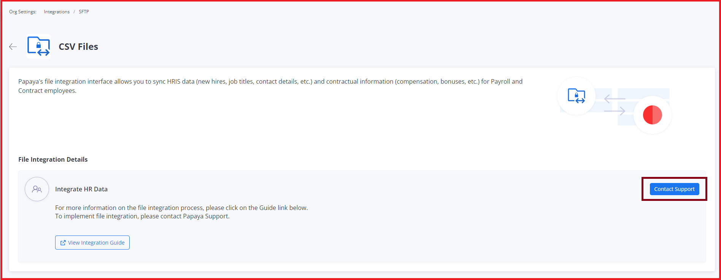Click the Org Settings breadcrumb label
This screenshot has height=280, width=721.
coord(23,12)
